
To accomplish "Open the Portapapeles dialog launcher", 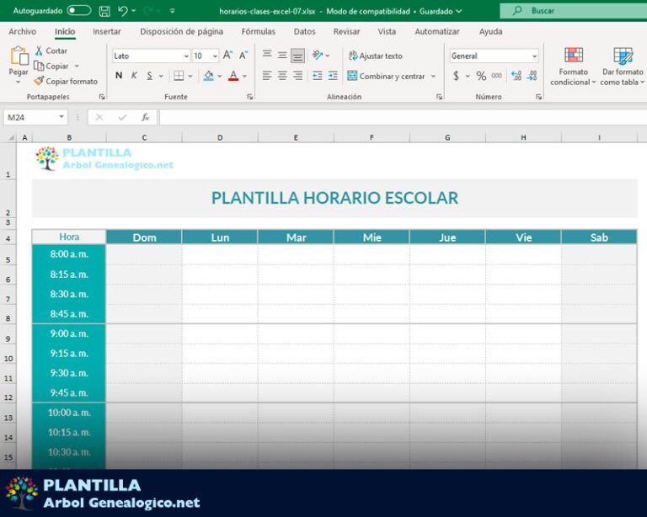I will (x=102, y=97).
